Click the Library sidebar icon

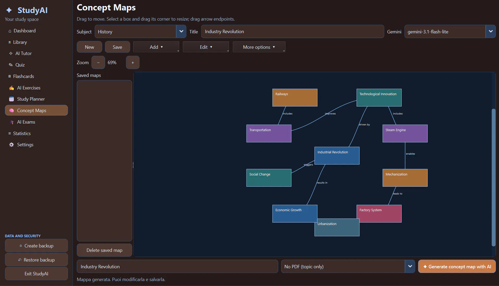click(x=10, y=42)
